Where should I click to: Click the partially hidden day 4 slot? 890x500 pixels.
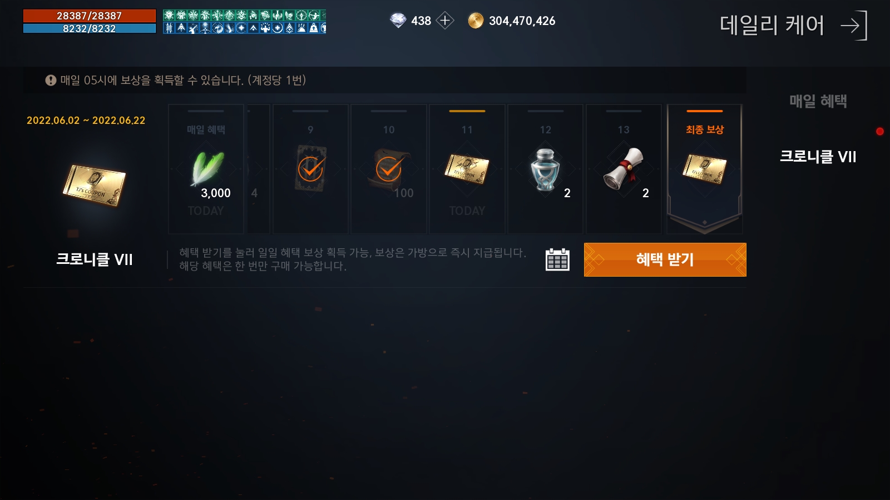tap(258, 169)
